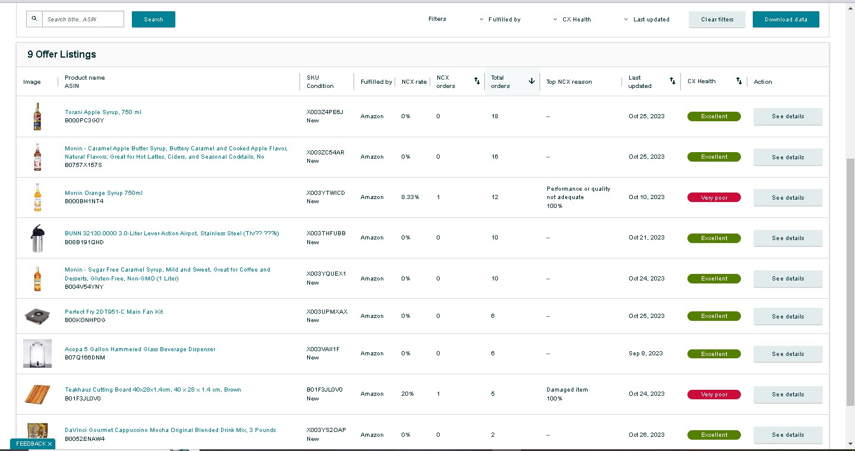Select the SKU X003Z4PE6J text
855x451 pixels.
pyautogui.click(x=324, y=112)
